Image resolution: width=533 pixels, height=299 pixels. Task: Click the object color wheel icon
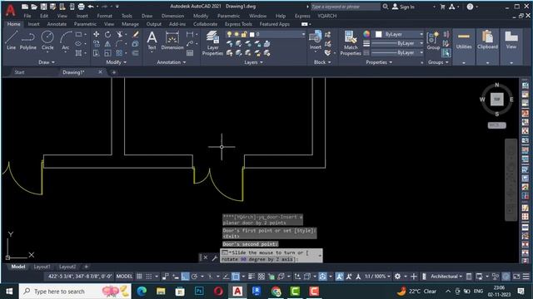click(366, 34)
